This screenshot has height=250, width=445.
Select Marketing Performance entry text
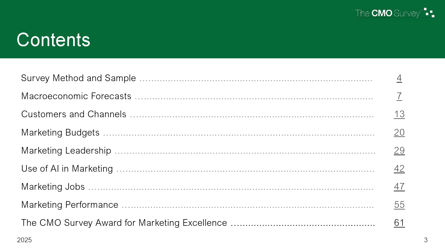70,205
